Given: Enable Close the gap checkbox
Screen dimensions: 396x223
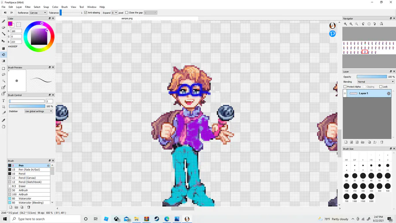Looking at the screenshot, I should 127,13.
